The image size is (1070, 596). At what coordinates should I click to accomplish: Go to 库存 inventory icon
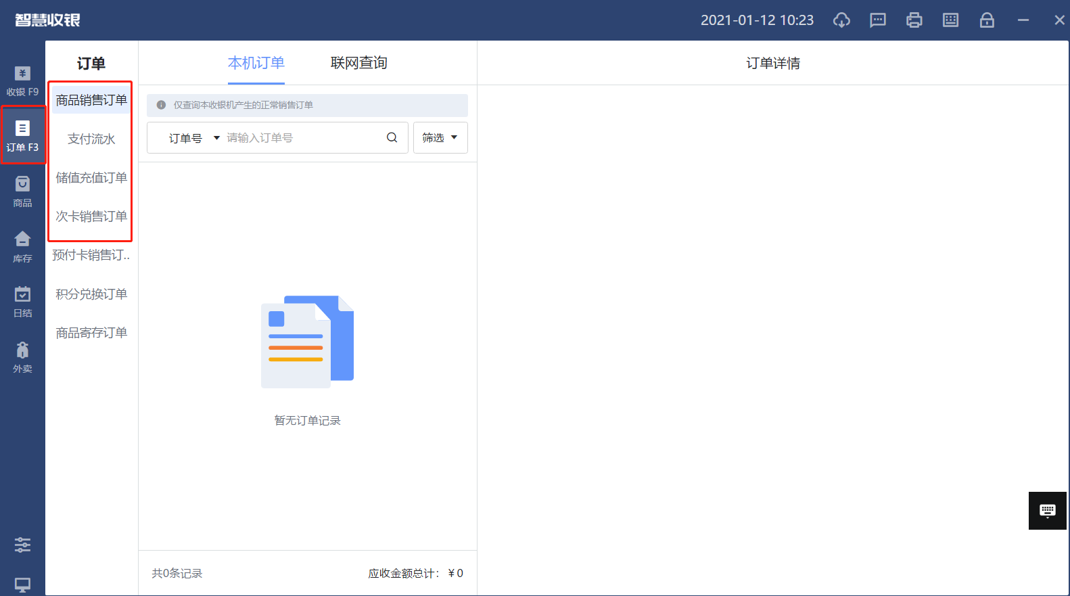[x=22, y=247]
